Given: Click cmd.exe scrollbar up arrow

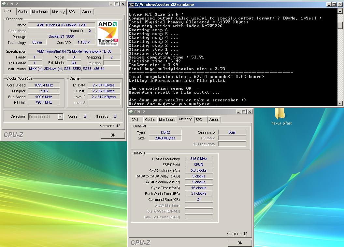Looking at the screenshot, I should coord(340,11).
